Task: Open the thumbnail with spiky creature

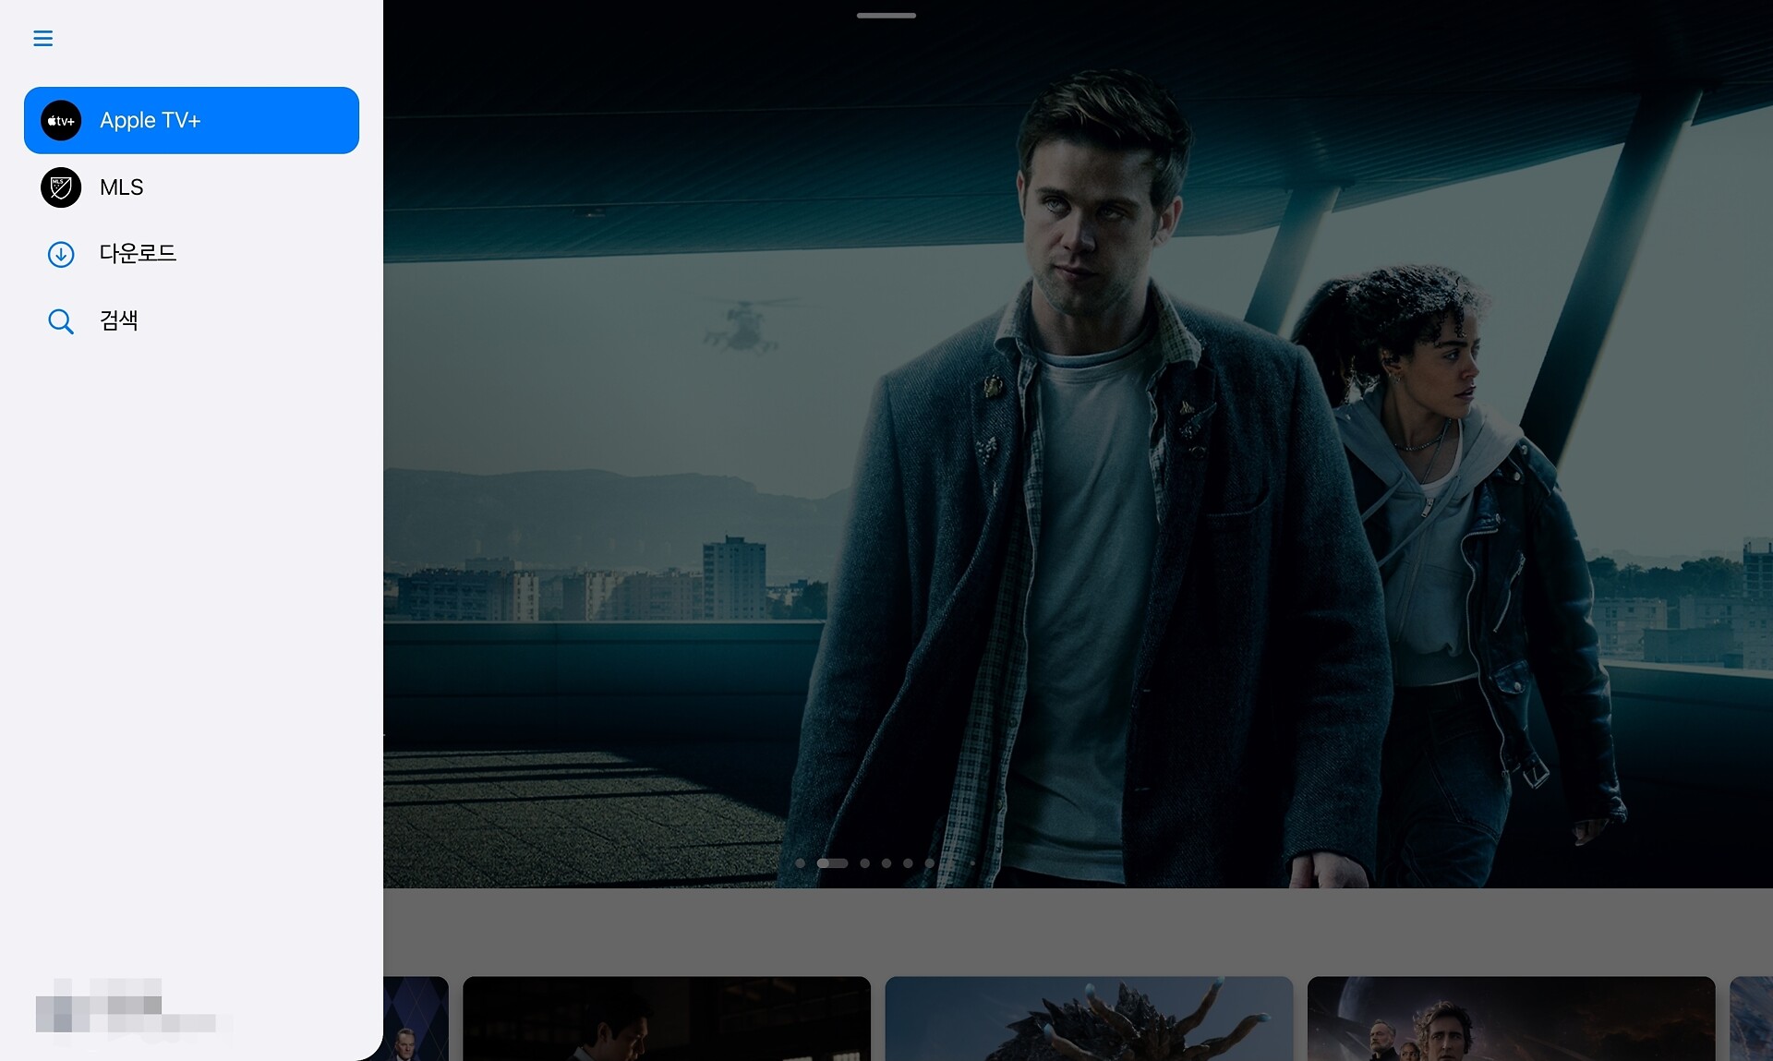Action: pyautogui.click(x=1089, y=1019)
